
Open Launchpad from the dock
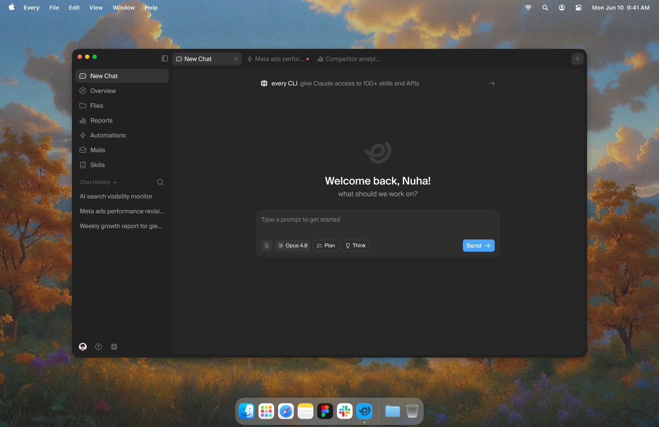point(266,411)
